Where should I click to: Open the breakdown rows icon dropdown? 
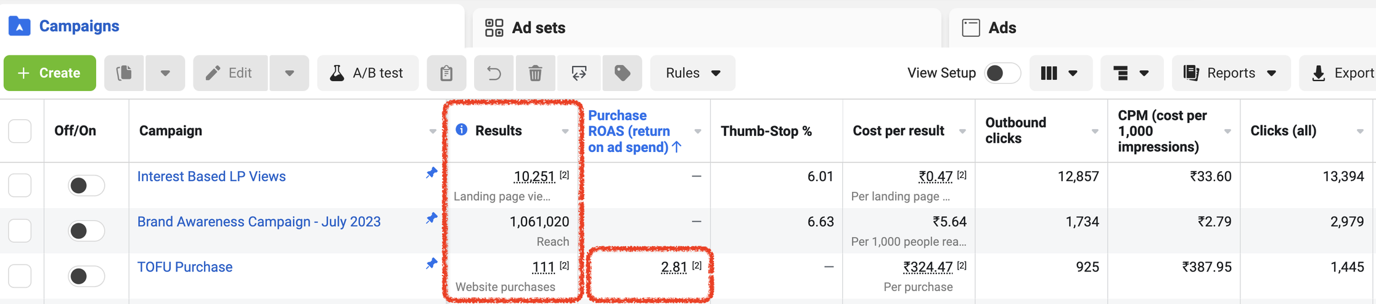[x=1131, y=73]
